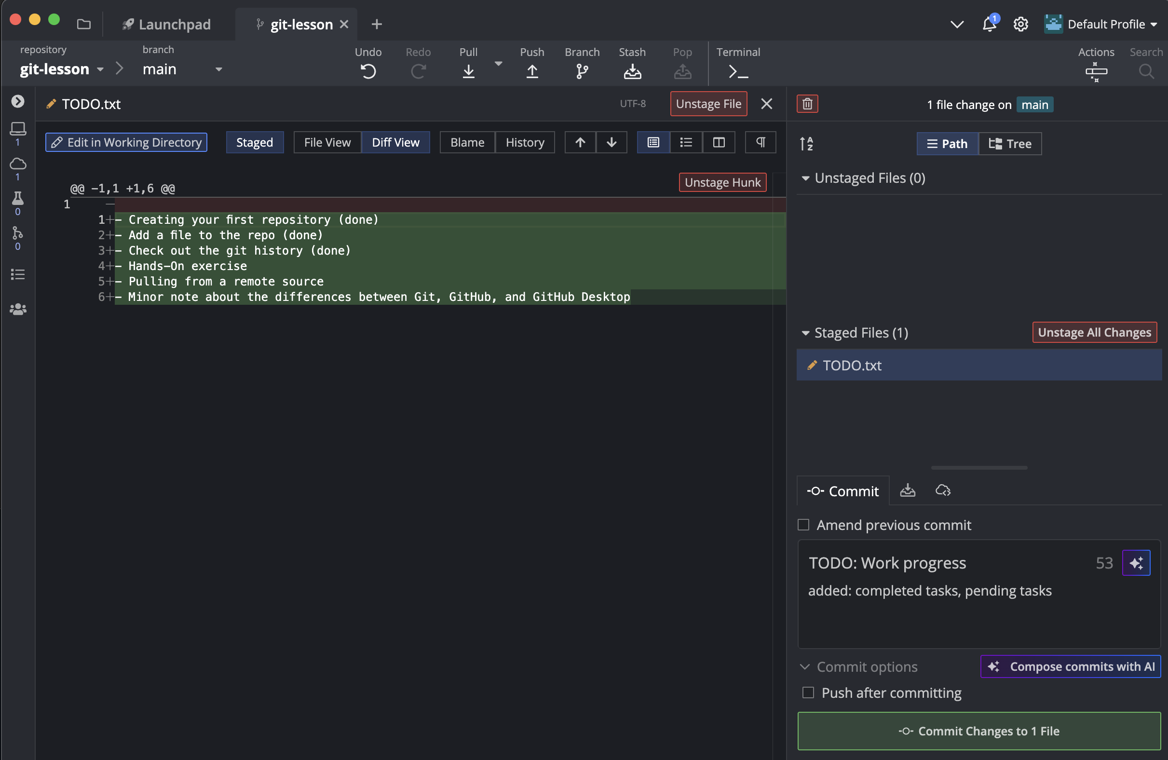
Task: Collapse the Staged Files section
Action: (805, 333)
